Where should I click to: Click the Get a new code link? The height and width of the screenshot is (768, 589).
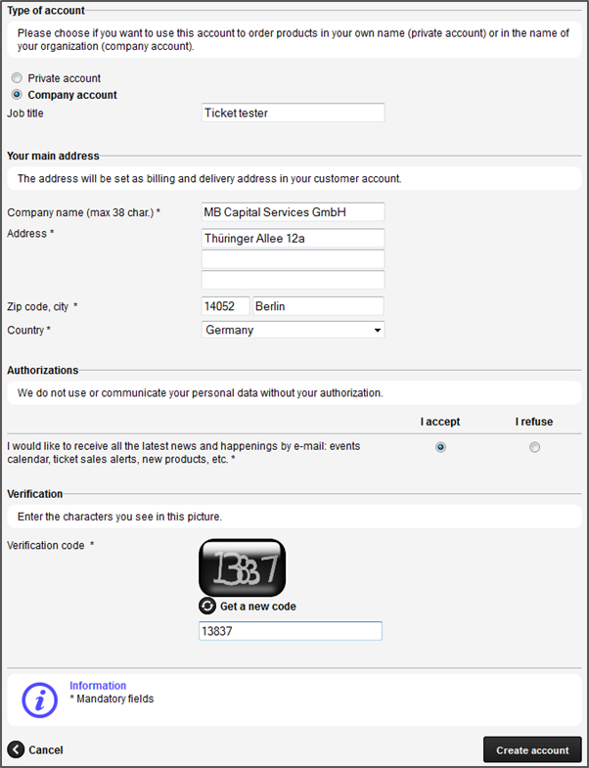[x=257, y=607]
